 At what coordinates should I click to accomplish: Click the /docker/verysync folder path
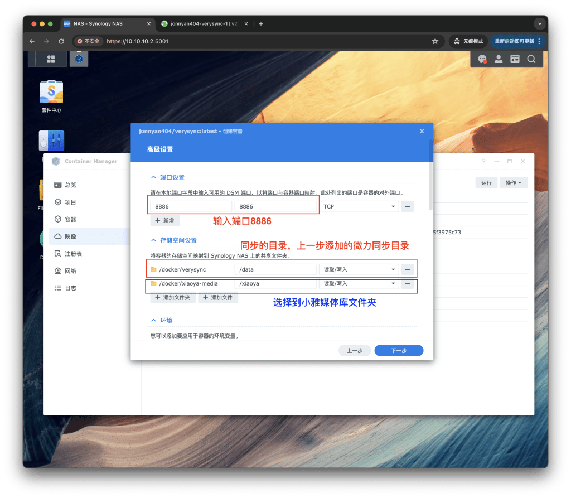pos(182,269)
